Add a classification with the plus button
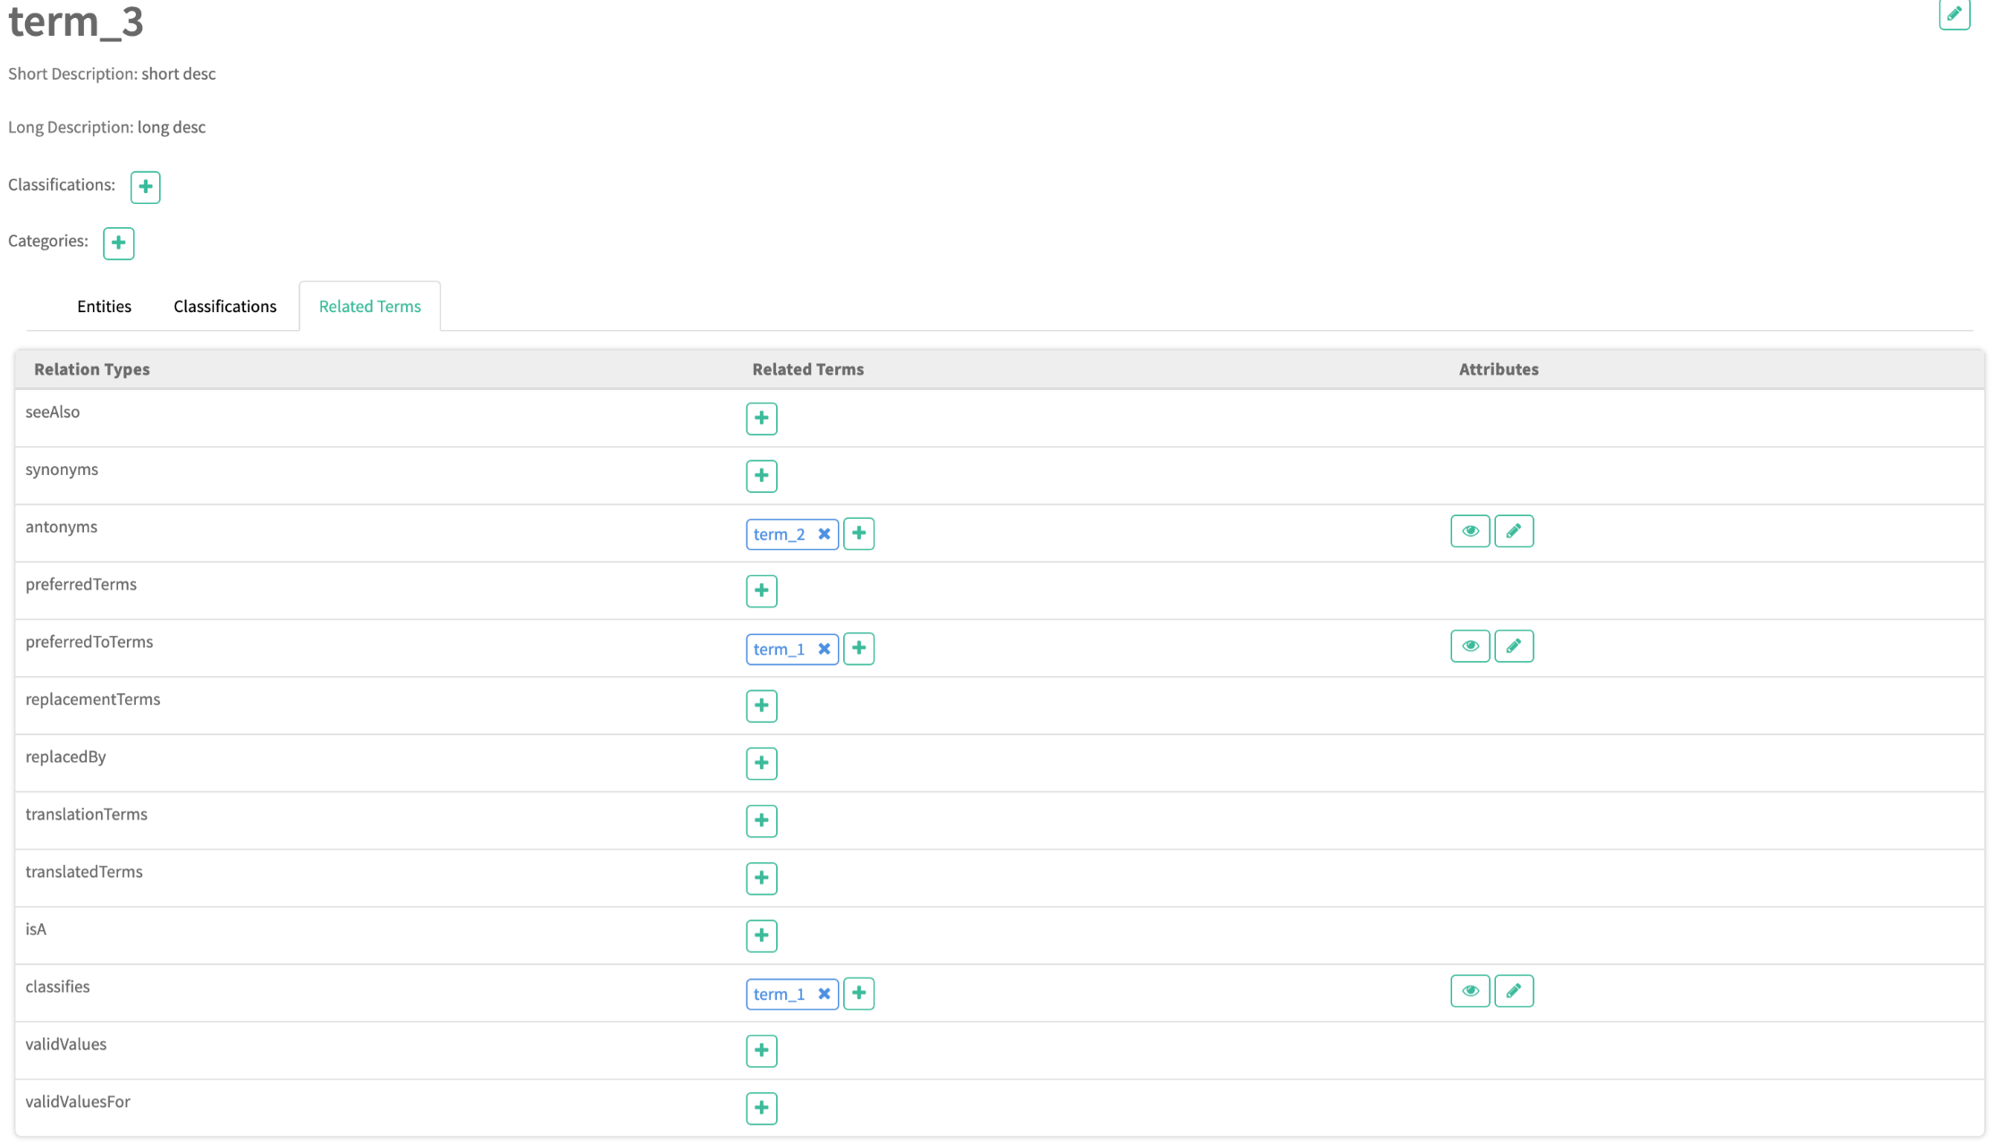 145,187
